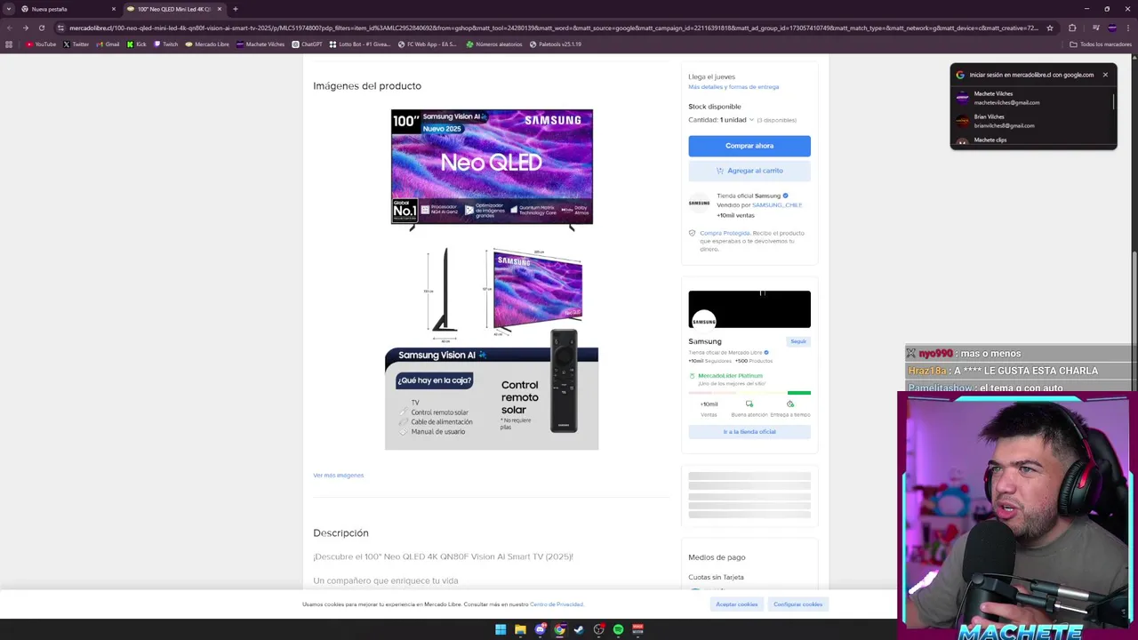Open the browser extensions menu
Viewport: 1138px width, 640px height.
(x=1072, y=28)
